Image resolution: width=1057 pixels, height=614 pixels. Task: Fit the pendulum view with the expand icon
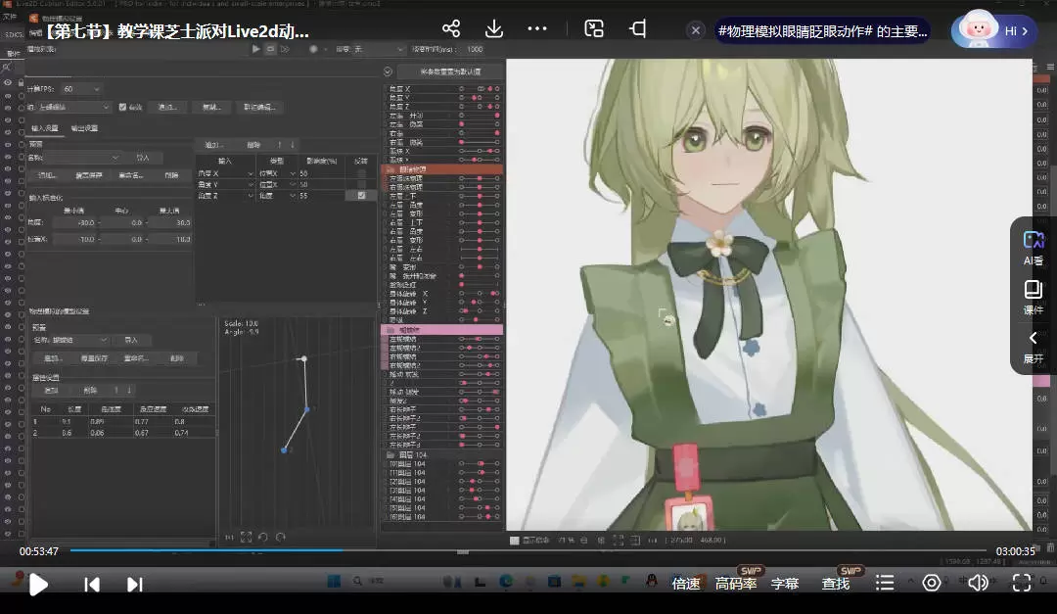(246, 537)
